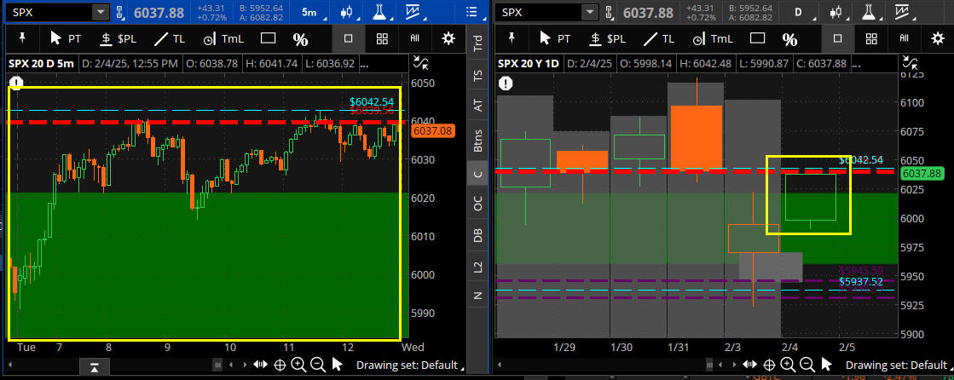Screen dimensions: 954x380
Task: Select the $PL price level tool on left chart
Action: 117,38
